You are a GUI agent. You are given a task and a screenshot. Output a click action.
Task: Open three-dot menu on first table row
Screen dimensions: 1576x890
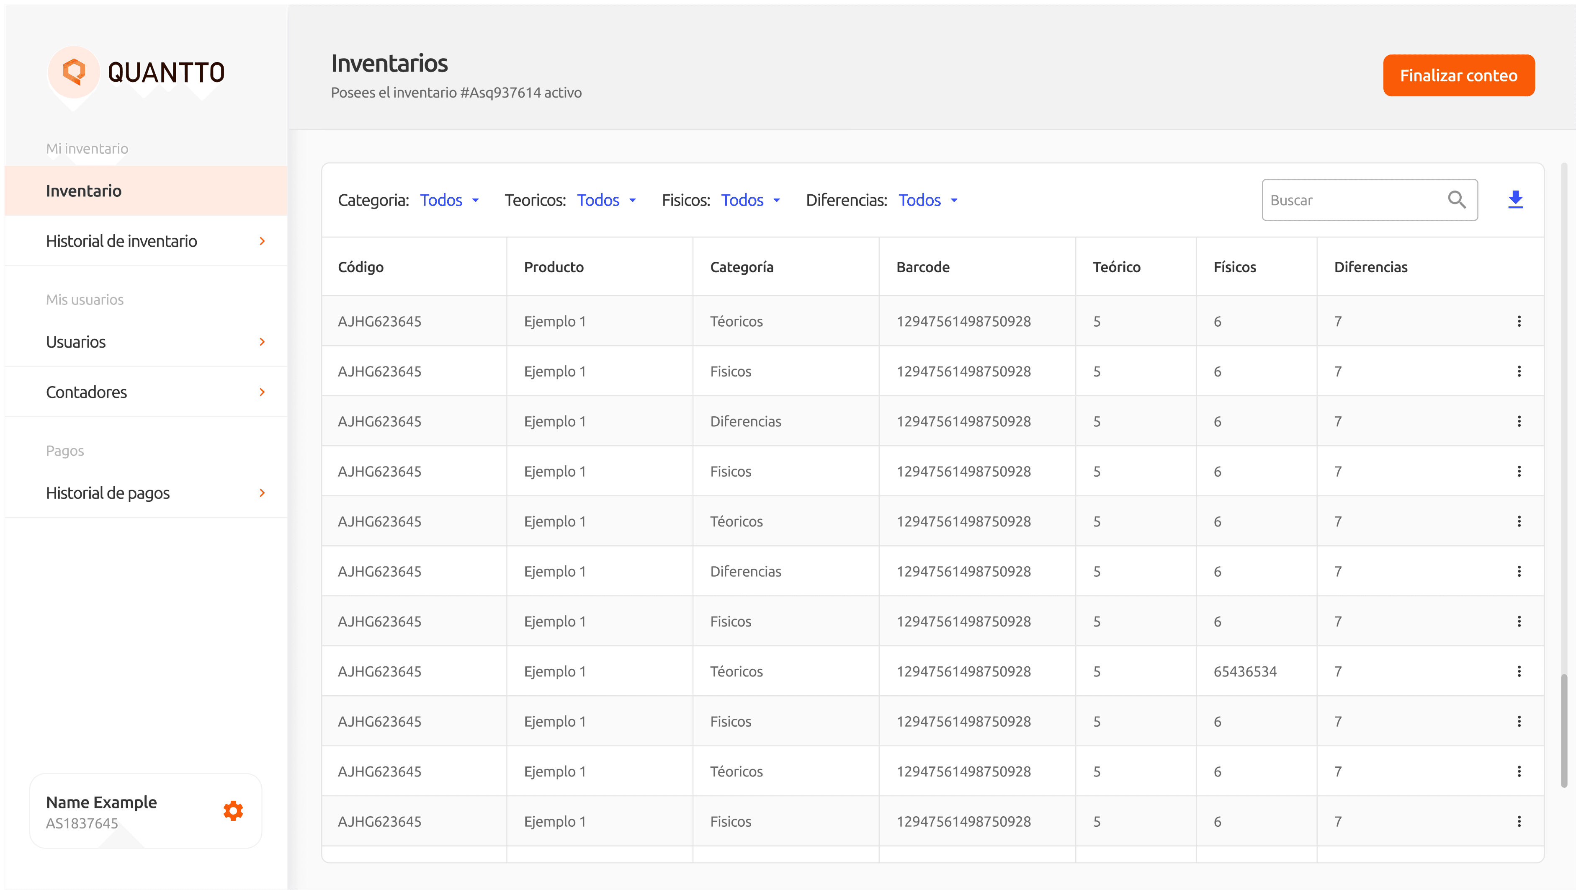click(x=1519, y=321)
